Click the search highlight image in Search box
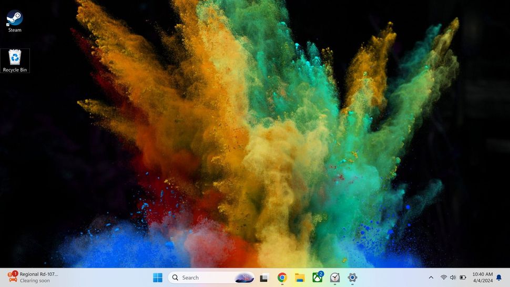 tap(244, 278)
